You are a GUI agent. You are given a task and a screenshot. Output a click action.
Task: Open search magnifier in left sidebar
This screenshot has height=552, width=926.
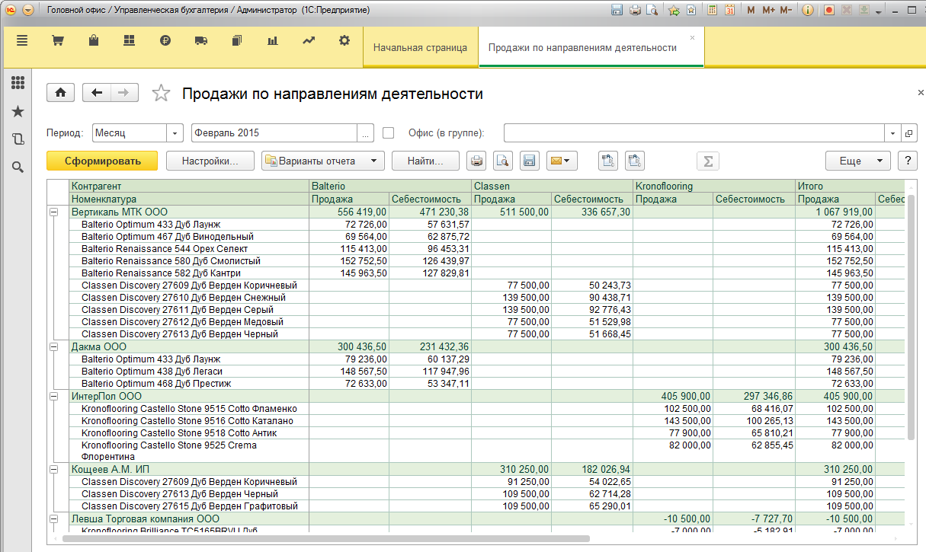(18, 167)
